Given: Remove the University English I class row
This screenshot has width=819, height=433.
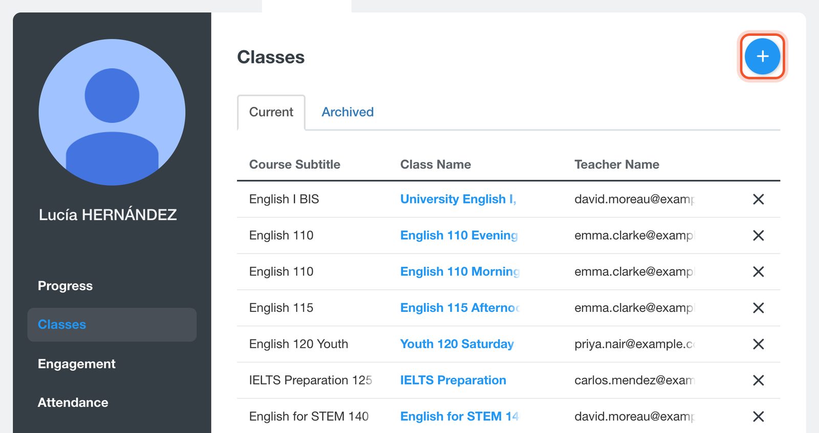Looking at the screenshot, I should tap(758, 199).
